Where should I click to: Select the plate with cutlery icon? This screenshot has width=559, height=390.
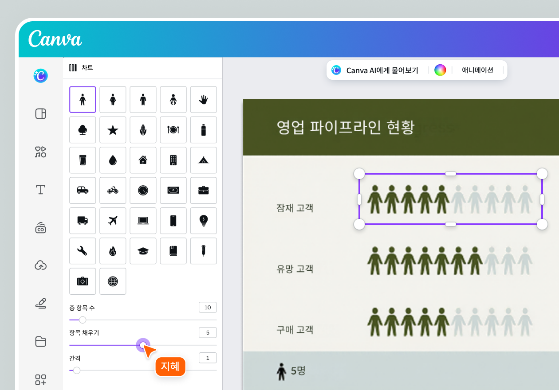pos(173,130)
